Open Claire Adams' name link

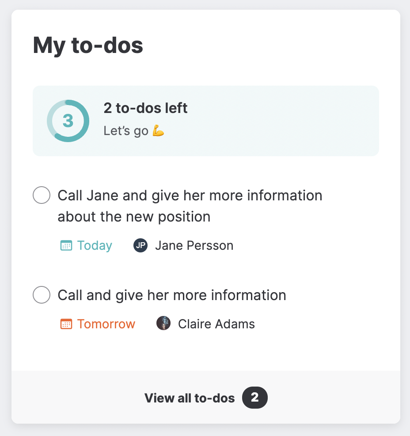pyautogui.click(x=216, y=324)
